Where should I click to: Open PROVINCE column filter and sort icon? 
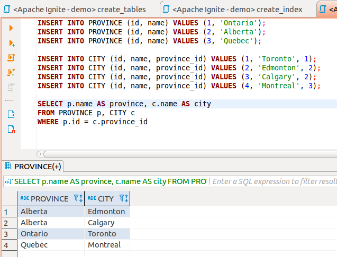[x=78, y=198]
